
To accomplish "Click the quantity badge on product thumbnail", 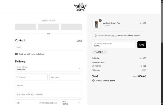I will (100, 20).
